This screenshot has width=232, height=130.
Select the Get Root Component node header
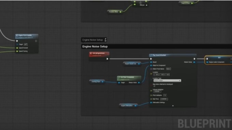129,78
